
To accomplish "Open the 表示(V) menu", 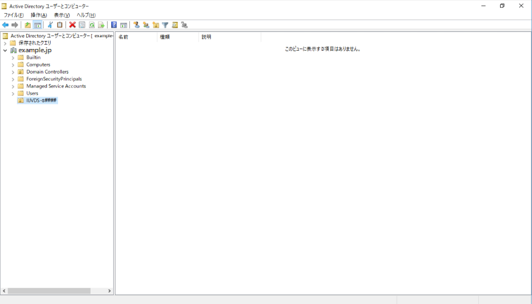I will [x=62, y=15].
